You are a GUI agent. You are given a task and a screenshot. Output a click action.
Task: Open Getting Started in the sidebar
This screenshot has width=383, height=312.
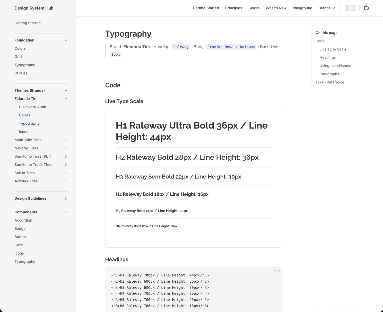click(28, 23)
